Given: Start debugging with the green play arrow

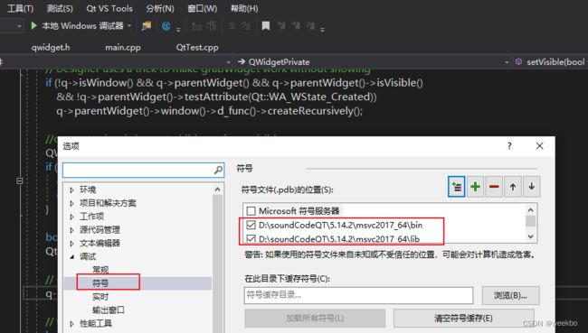Looking at the screenshot, I should pos(33,25).
